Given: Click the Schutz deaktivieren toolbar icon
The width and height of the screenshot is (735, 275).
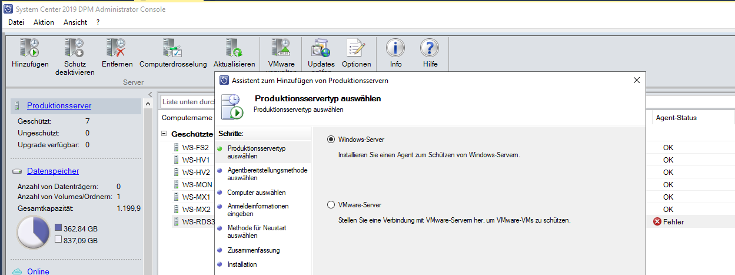Looking at the screenshot, I should (x=75, y=48).
